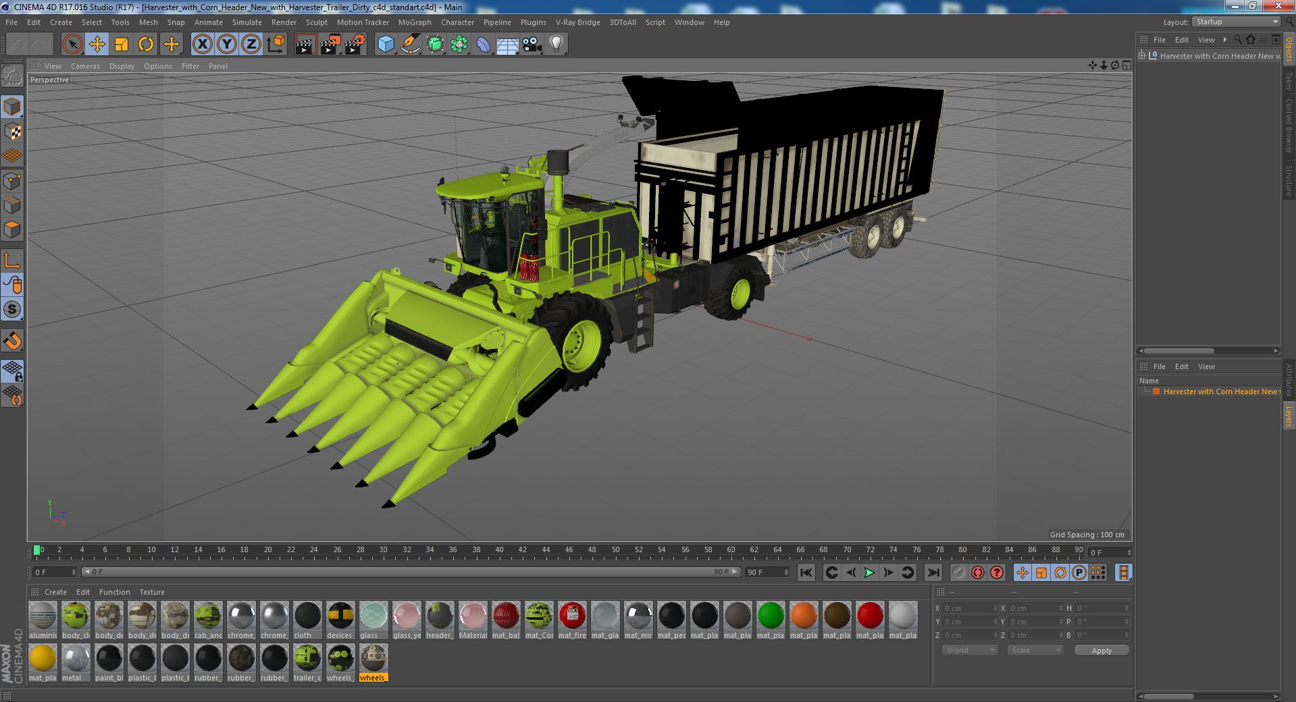Click the timeline range slider bar
Screen dimensions: 1296x702
click(411, 572)
